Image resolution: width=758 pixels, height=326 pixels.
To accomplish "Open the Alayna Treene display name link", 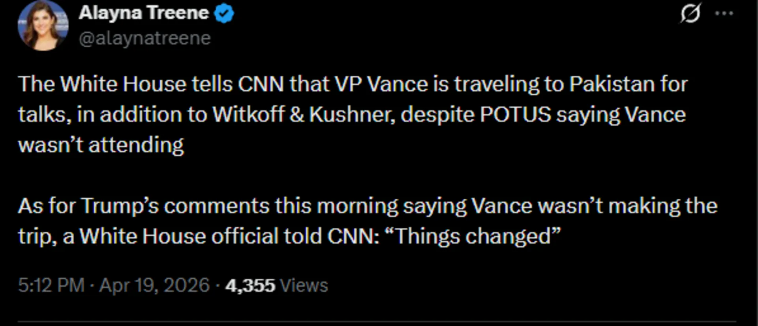I will [144, 13].
